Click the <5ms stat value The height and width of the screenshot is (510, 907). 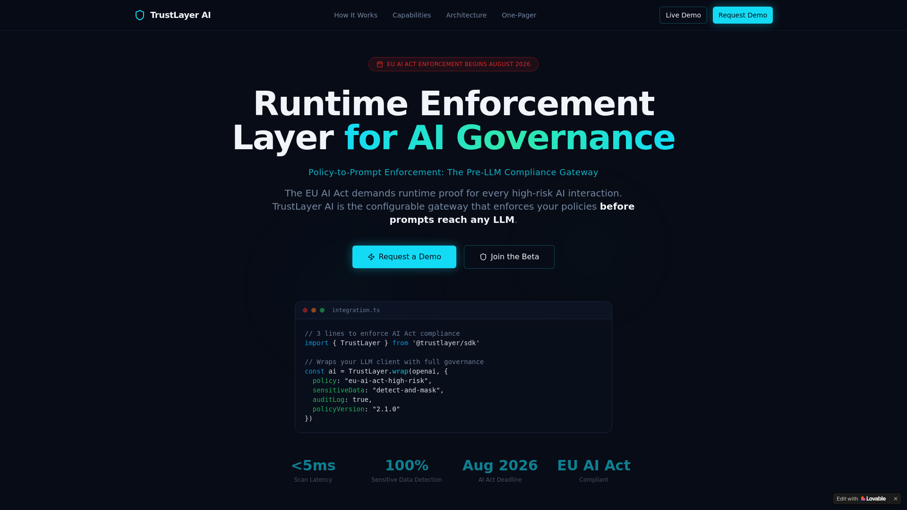click(x=313, y=466)
